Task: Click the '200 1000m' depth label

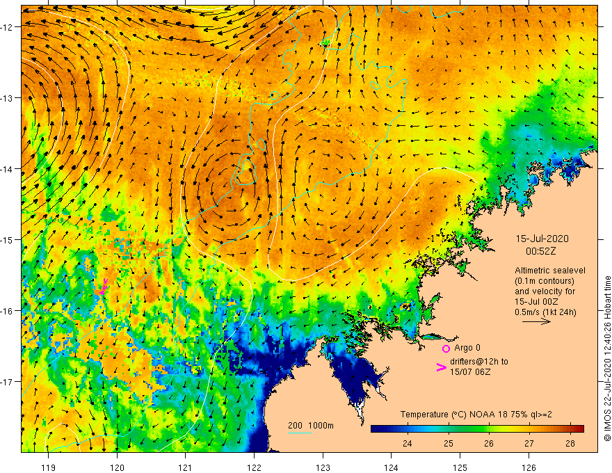Action: pos(311,426)
